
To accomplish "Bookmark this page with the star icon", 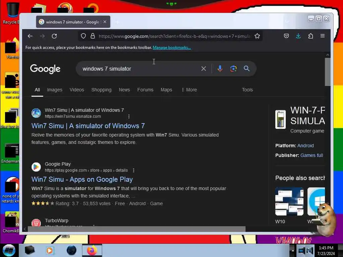I will [257, 36].
